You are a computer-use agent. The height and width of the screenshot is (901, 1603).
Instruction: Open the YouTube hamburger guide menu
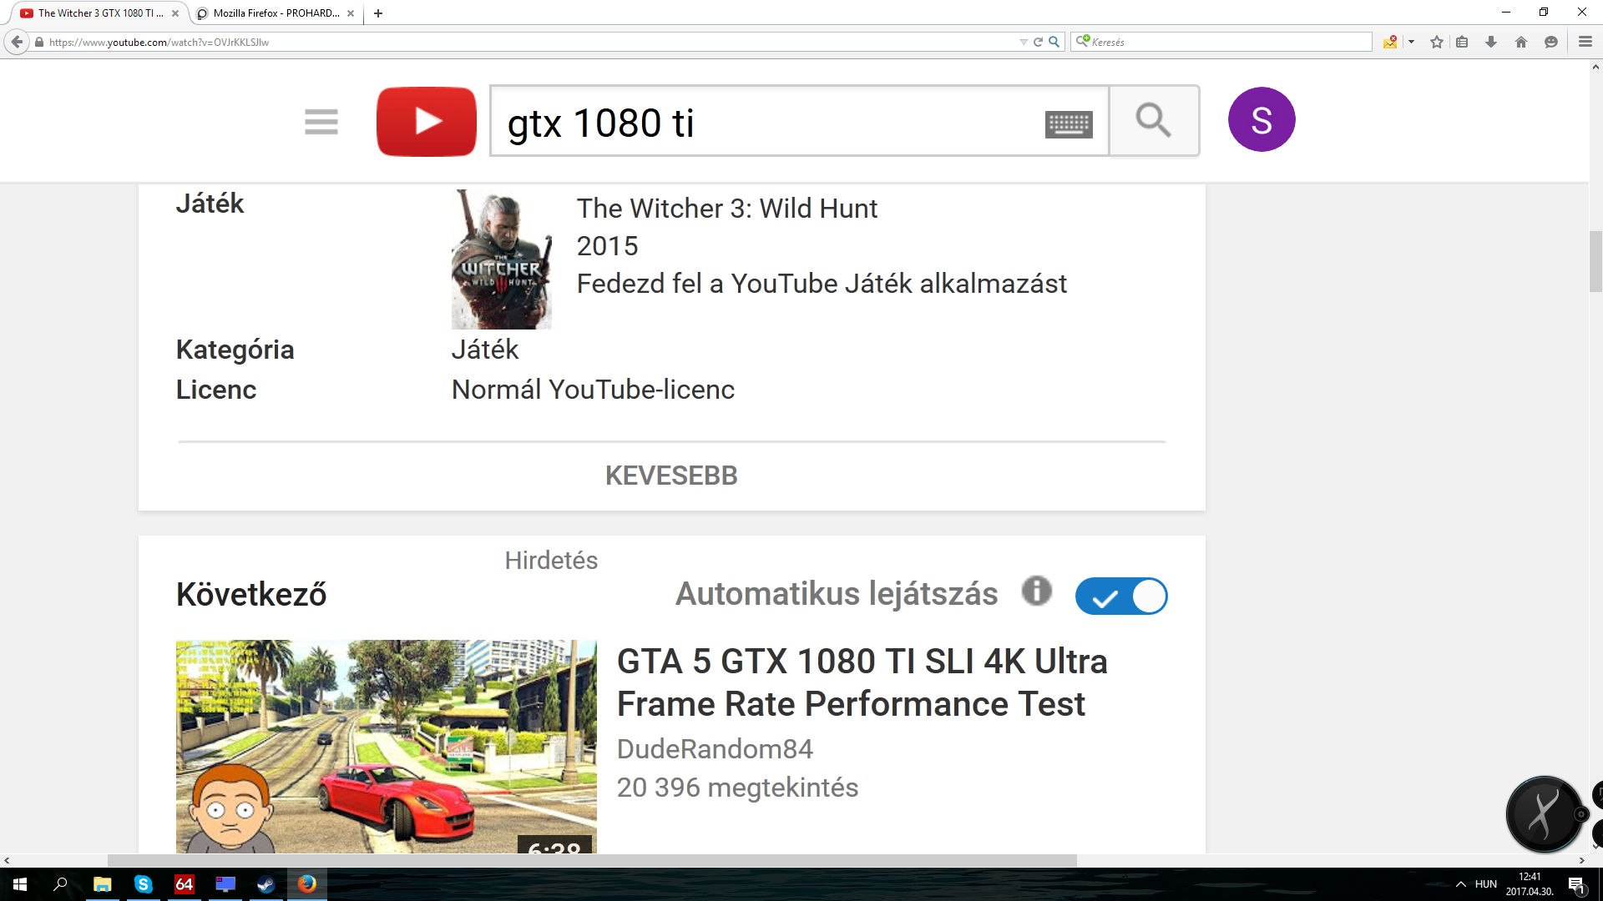(x=321, y=122)
